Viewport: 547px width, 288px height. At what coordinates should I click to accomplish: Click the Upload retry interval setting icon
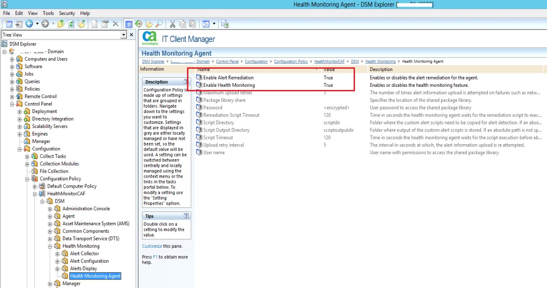[x=199, y=145]
